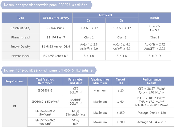
Task: Select the 'BS 6853 Annex D8.4' cell
Action: 56,46
